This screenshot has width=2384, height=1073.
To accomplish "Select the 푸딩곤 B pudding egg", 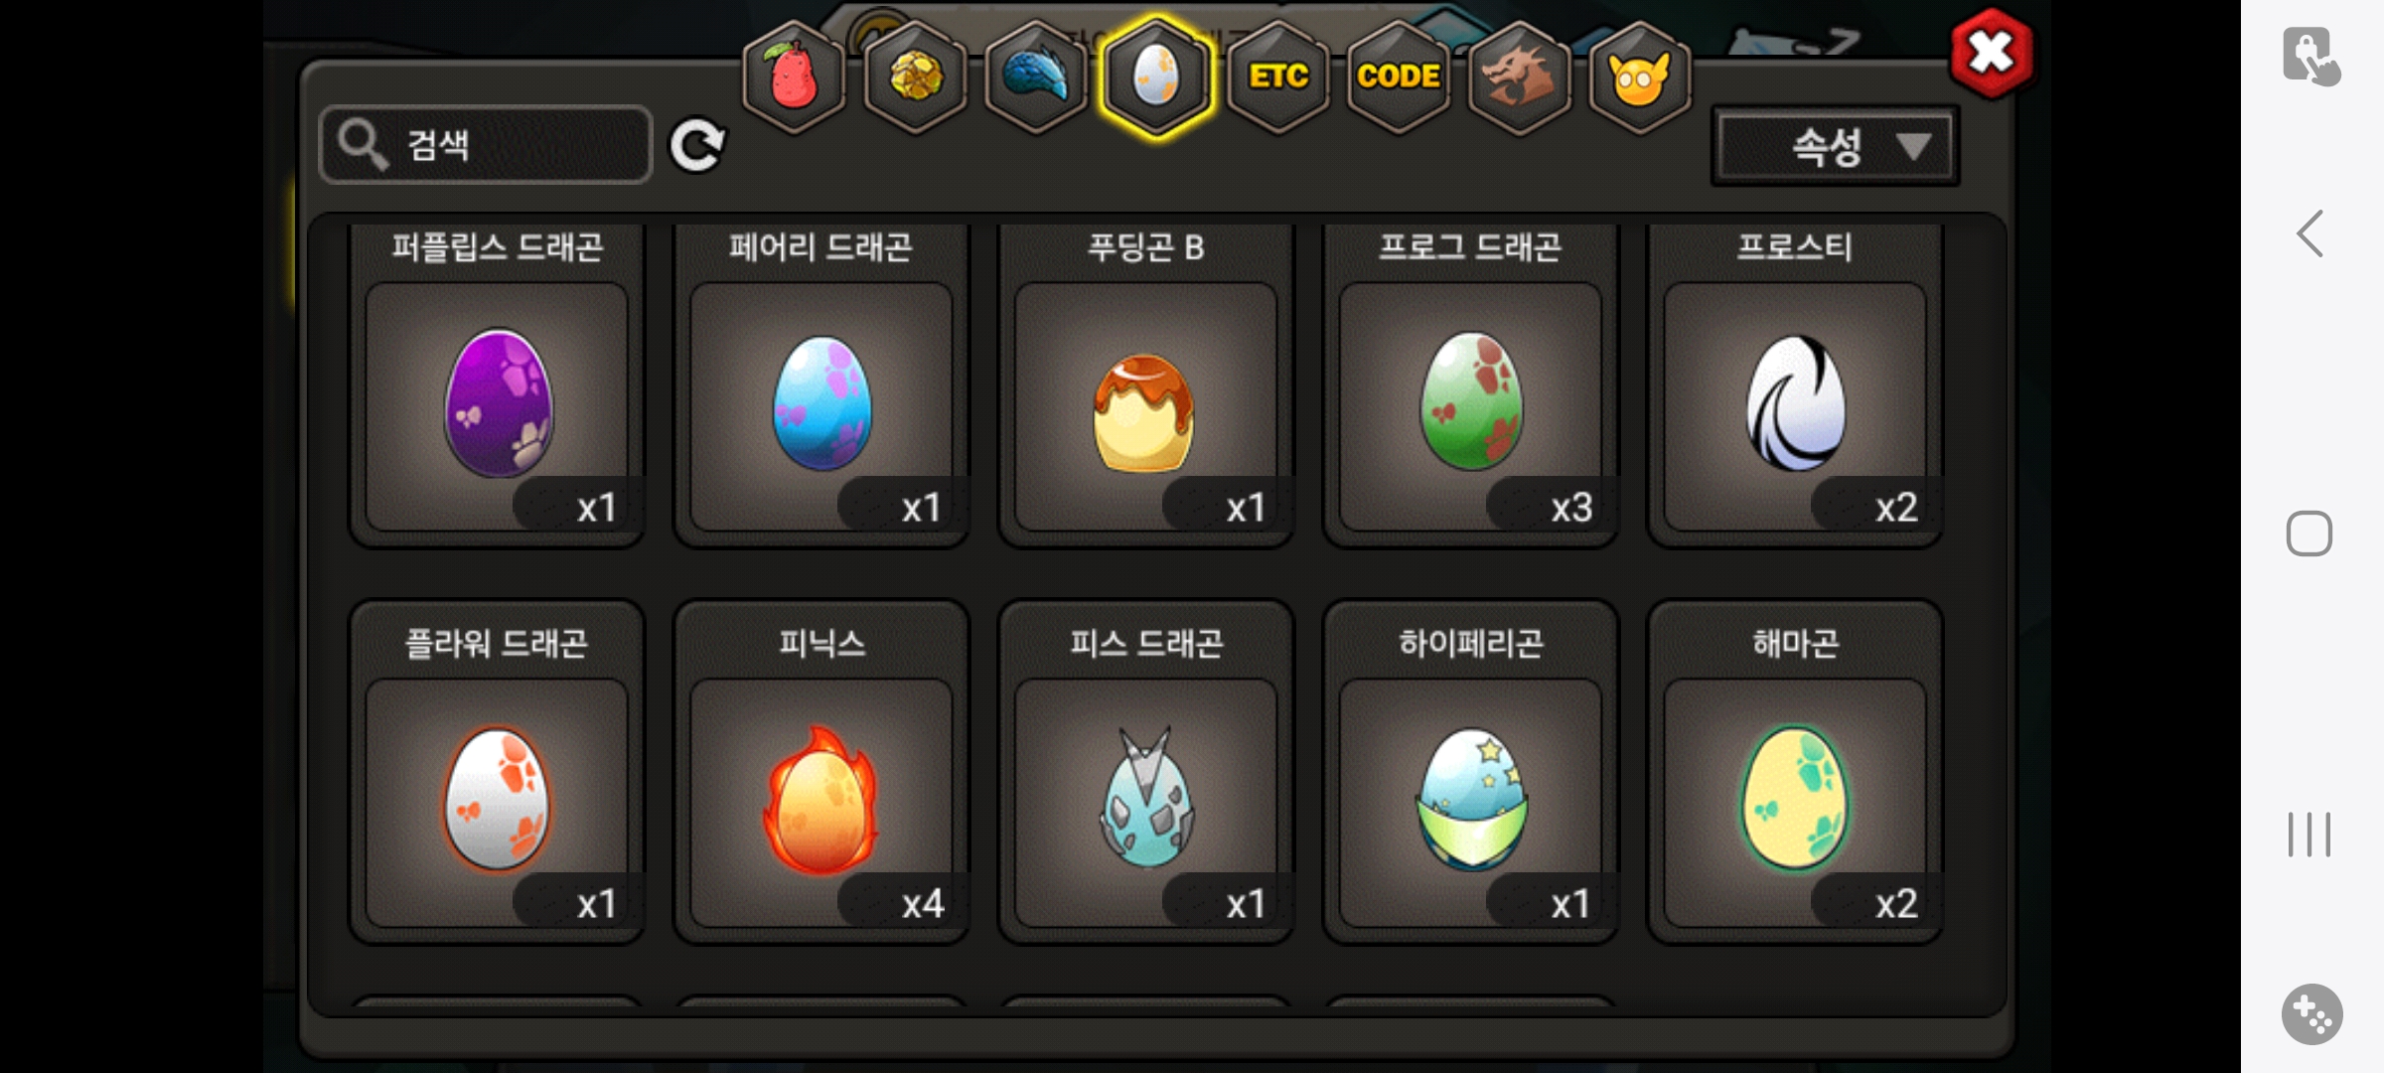I will (1145, 384).
